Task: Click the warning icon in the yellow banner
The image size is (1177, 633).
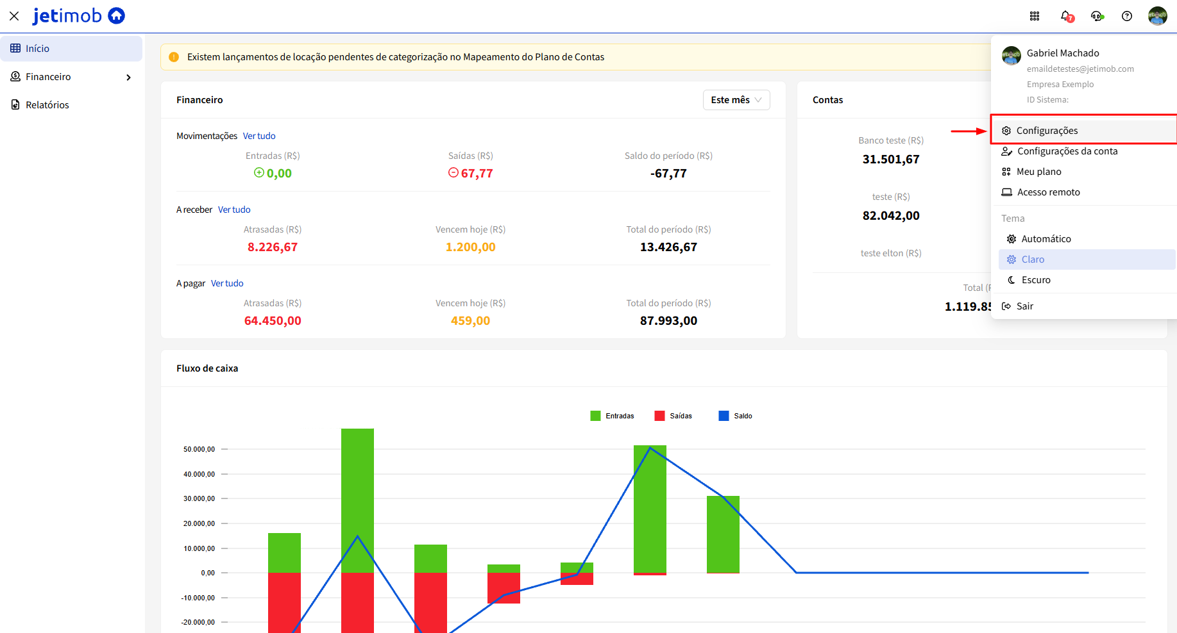Action: pyautogui.click(x=174, y=57)
